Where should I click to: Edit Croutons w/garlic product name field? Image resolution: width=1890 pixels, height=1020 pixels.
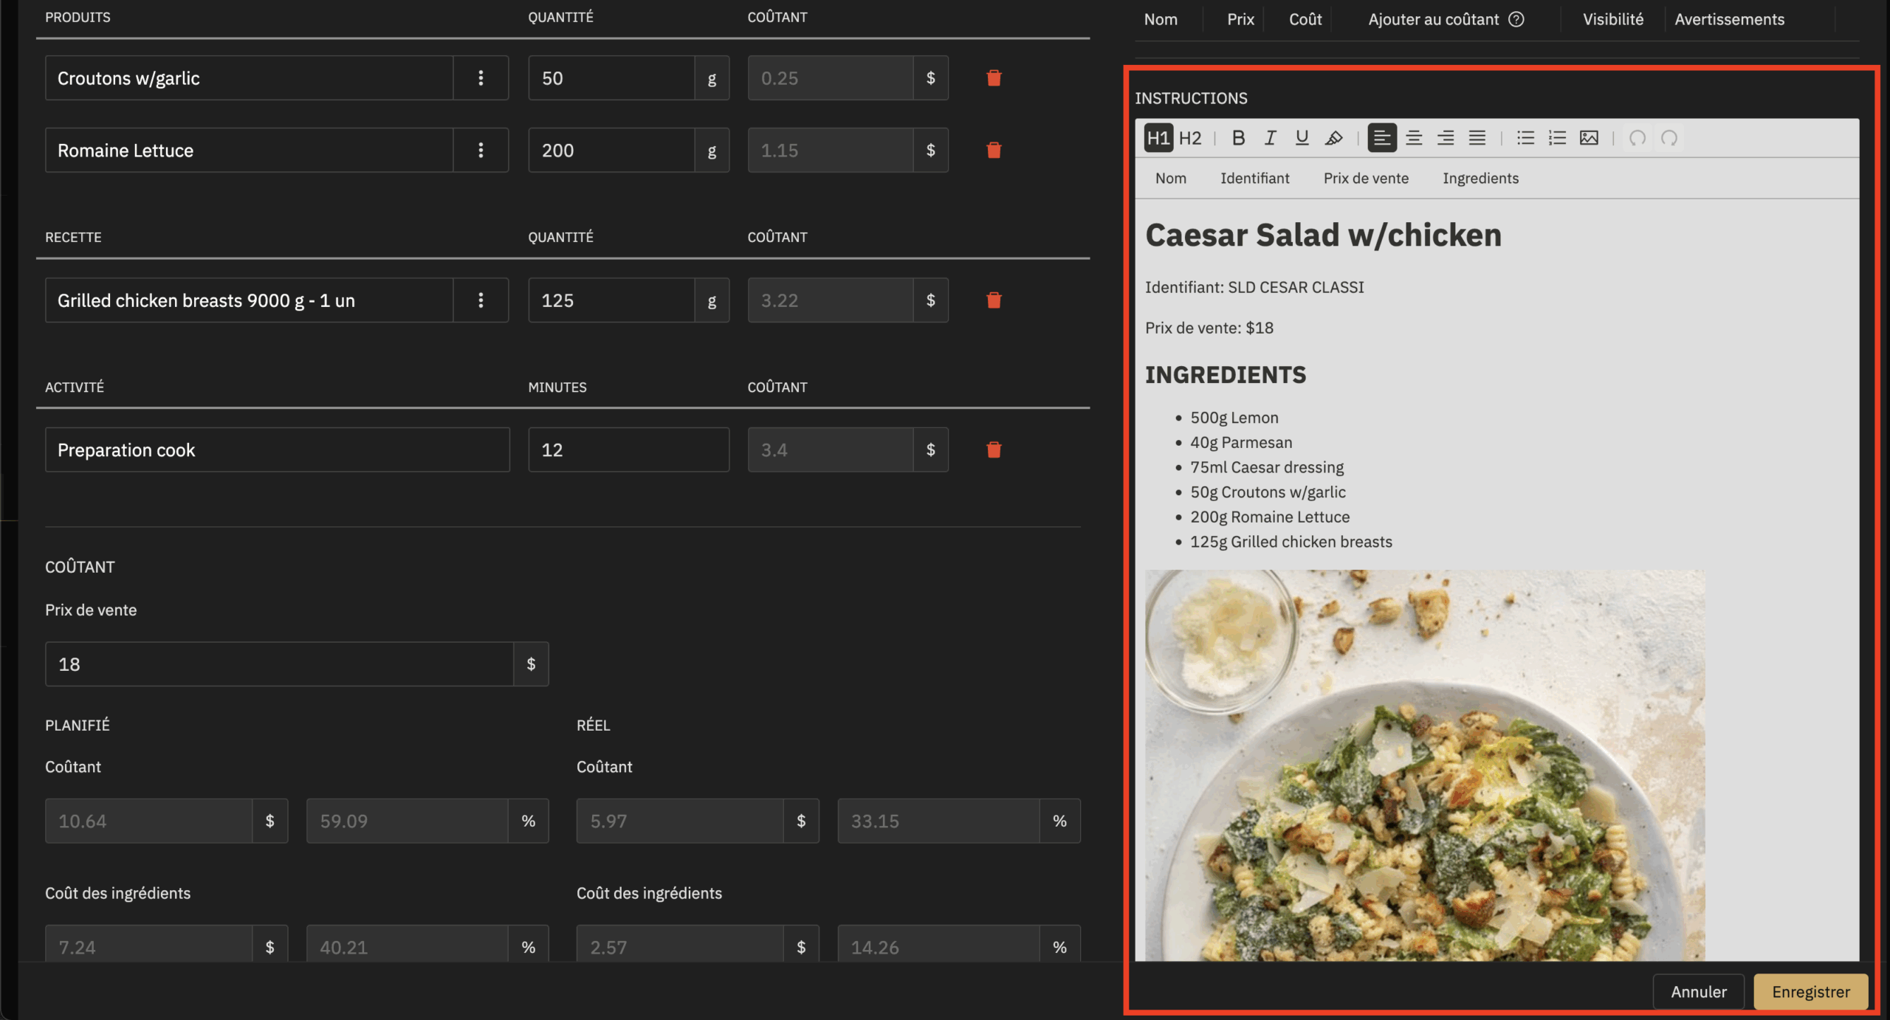[249, 77]
